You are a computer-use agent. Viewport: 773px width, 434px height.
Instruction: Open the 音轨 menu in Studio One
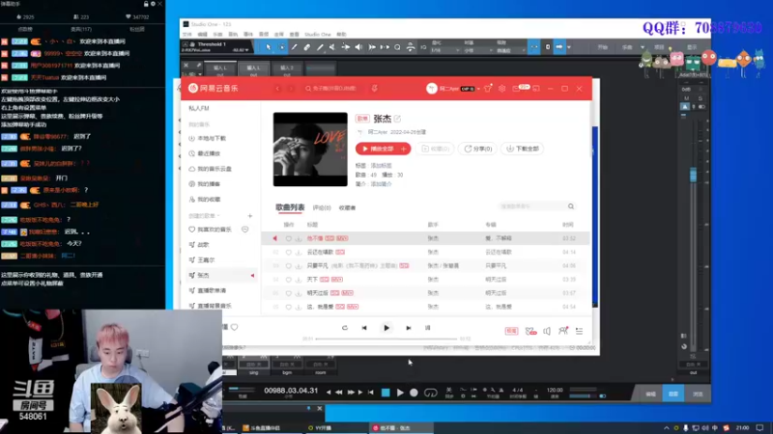point(233,35)
